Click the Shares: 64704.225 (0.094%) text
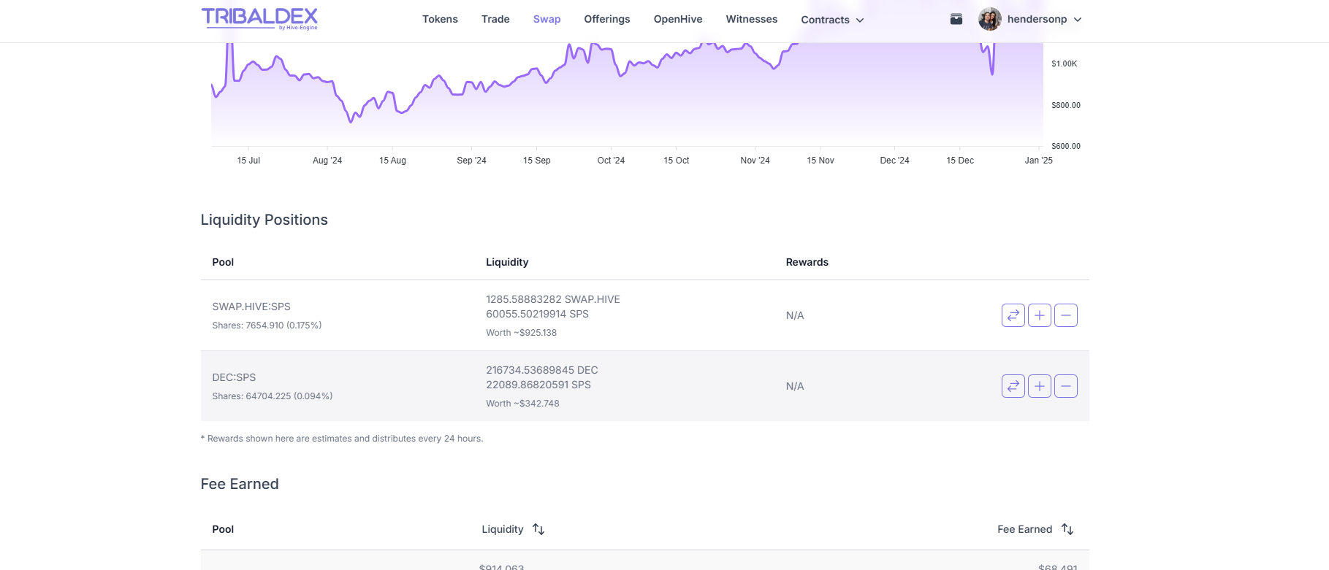The image size is (1329, 570). 273,396
